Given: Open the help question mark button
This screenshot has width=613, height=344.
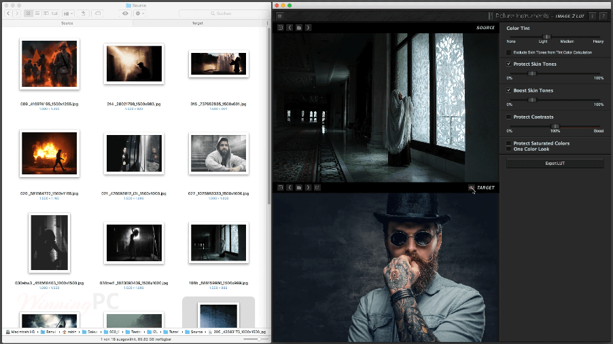Looking at the screenshot, I should click(603, 16).
